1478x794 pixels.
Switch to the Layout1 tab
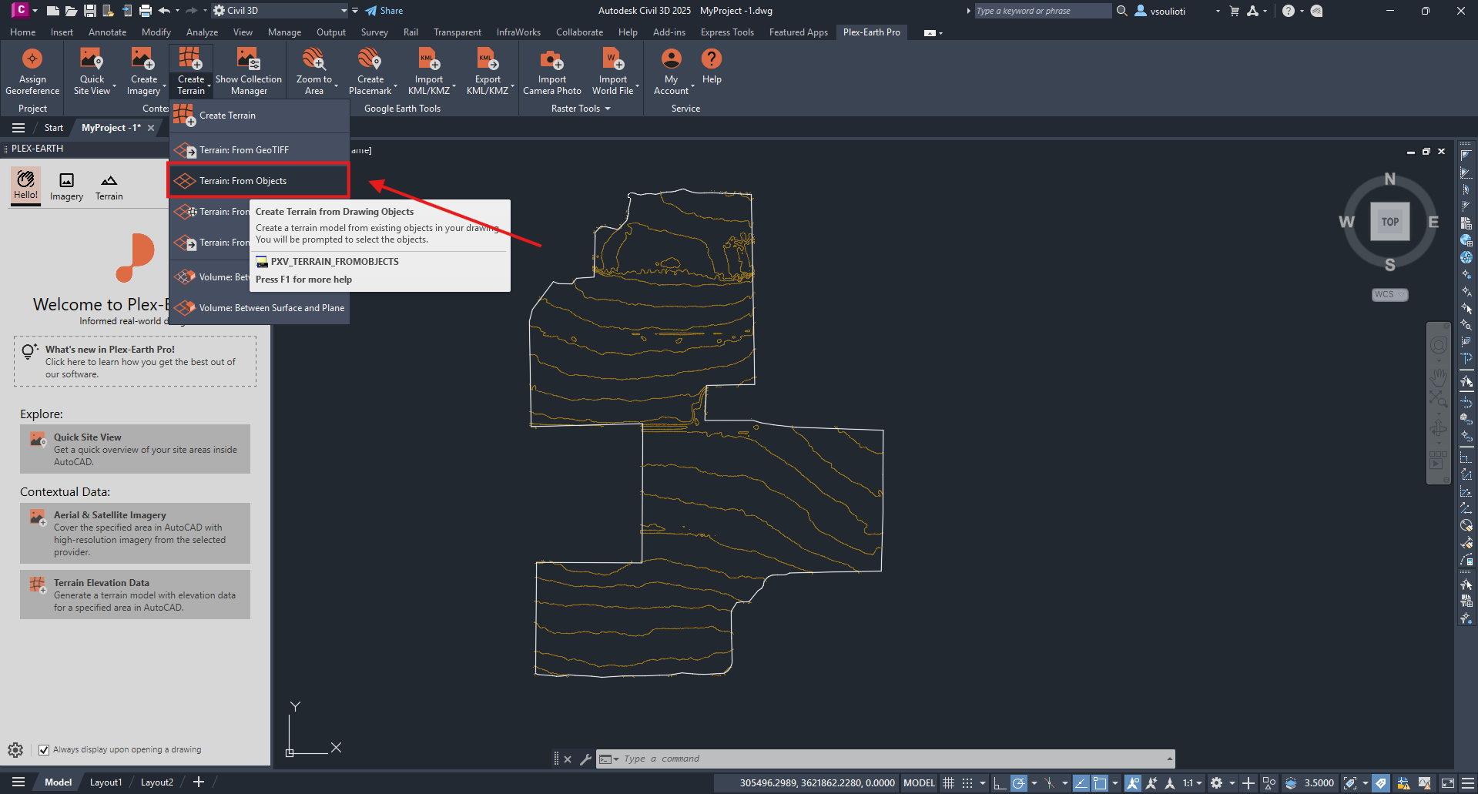(x=106, y=782)
